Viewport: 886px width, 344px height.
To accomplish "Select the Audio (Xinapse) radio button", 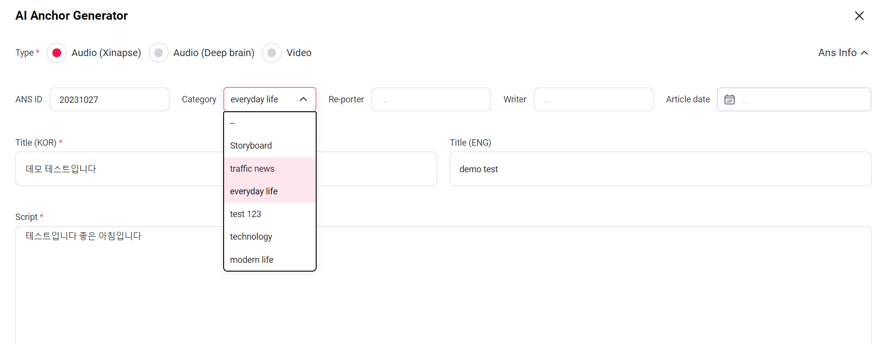I will click(57, 53).
